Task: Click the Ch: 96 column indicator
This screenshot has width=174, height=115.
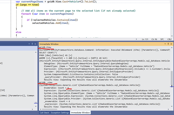Action: click(x=154, y=39)
